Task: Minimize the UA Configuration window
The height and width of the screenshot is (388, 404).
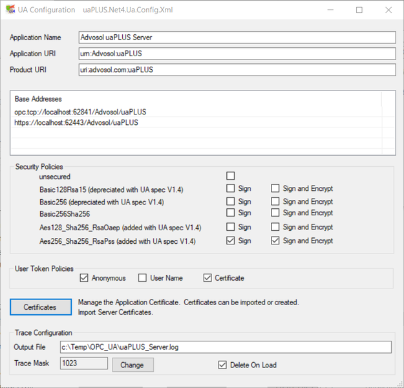Action: pos(330,10)
